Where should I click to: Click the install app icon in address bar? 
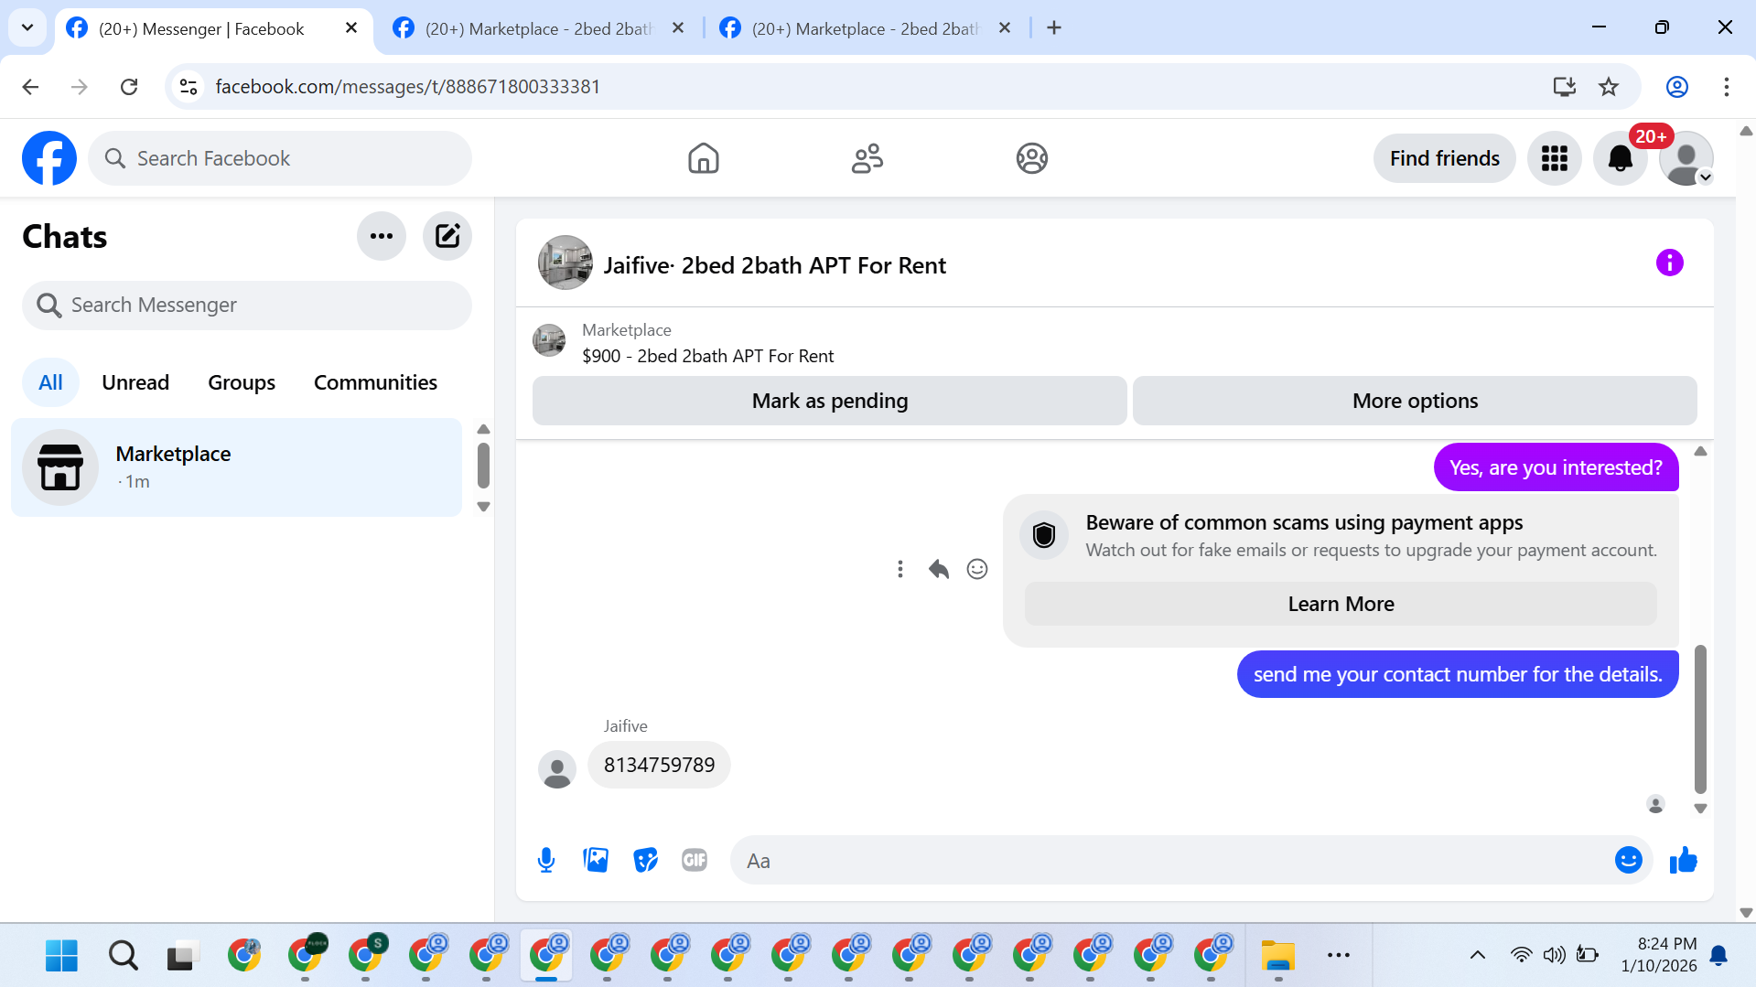click(x=1564, y=86)
